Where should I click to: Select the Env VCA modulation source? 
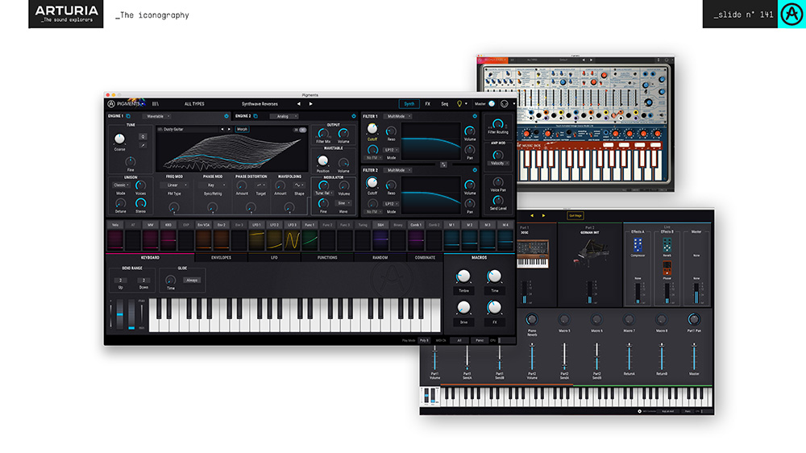point(204,225)
